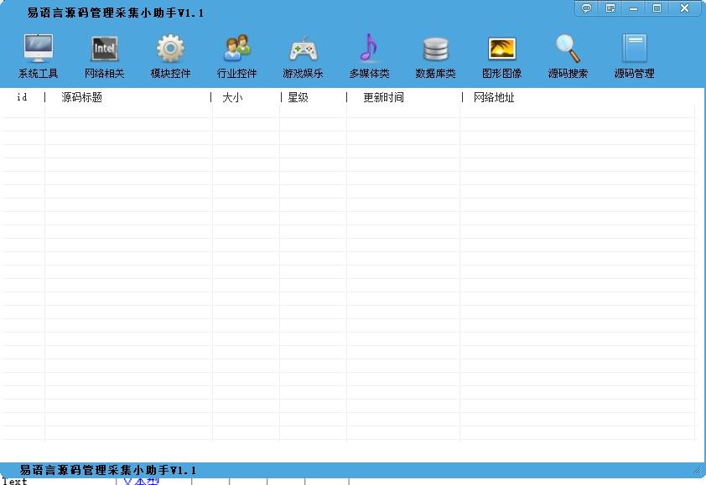Minimize the window
706x485 pixels.
pos(634,8)
